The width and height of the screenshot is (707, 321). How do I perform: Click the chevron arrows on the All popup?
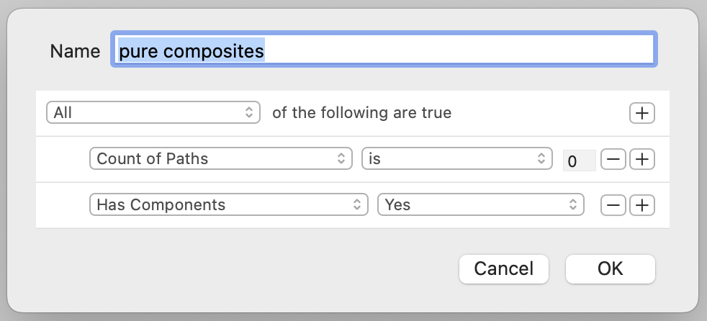248,113
